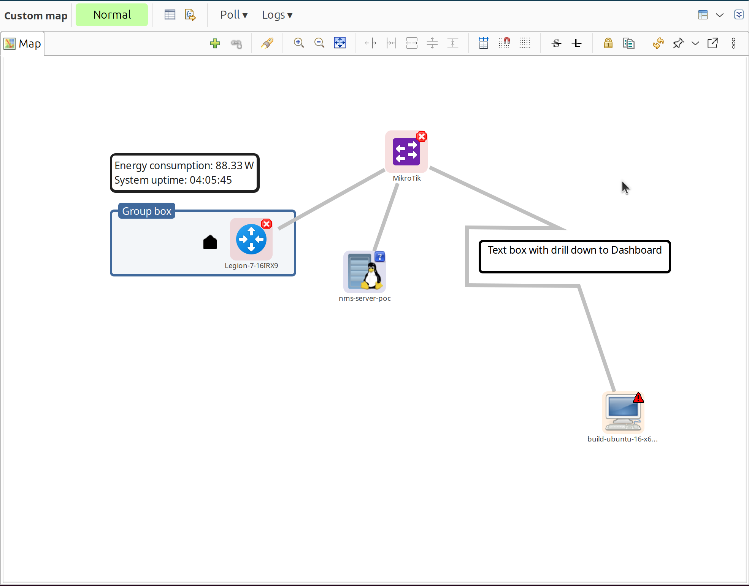Zoom out of the map
749x586 pixels.
coord(319,43)
